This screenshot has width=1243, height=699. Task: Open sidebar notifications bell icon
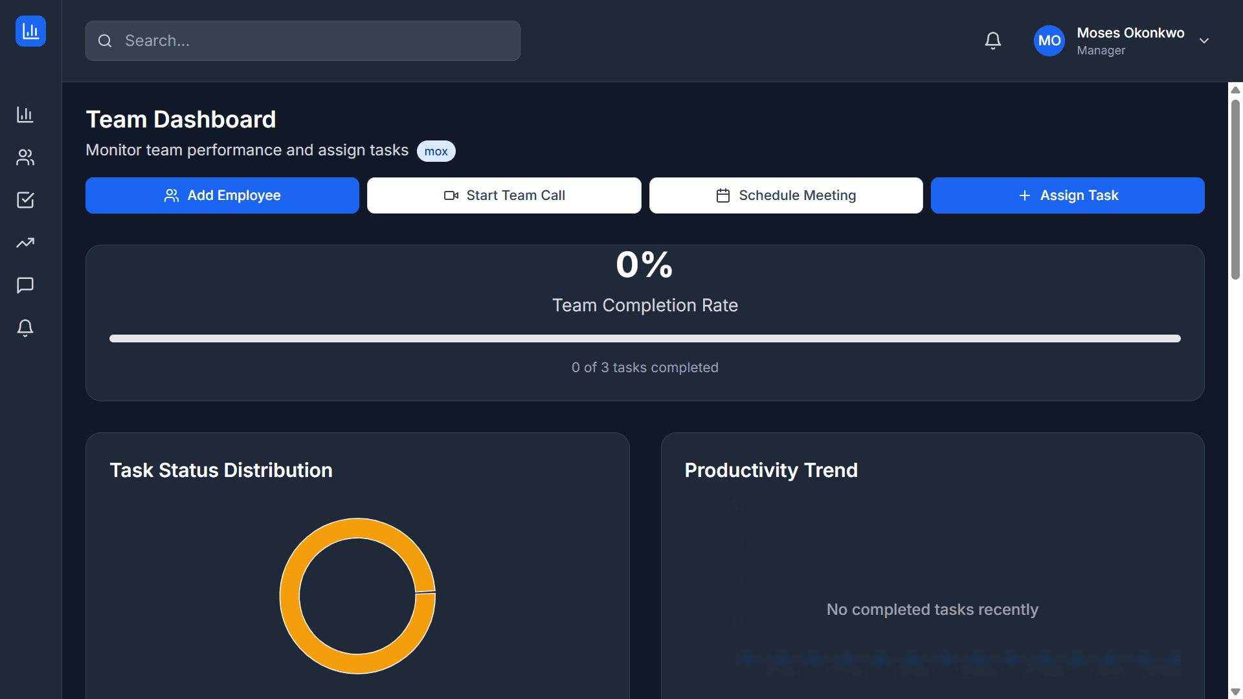pos(25,328)
